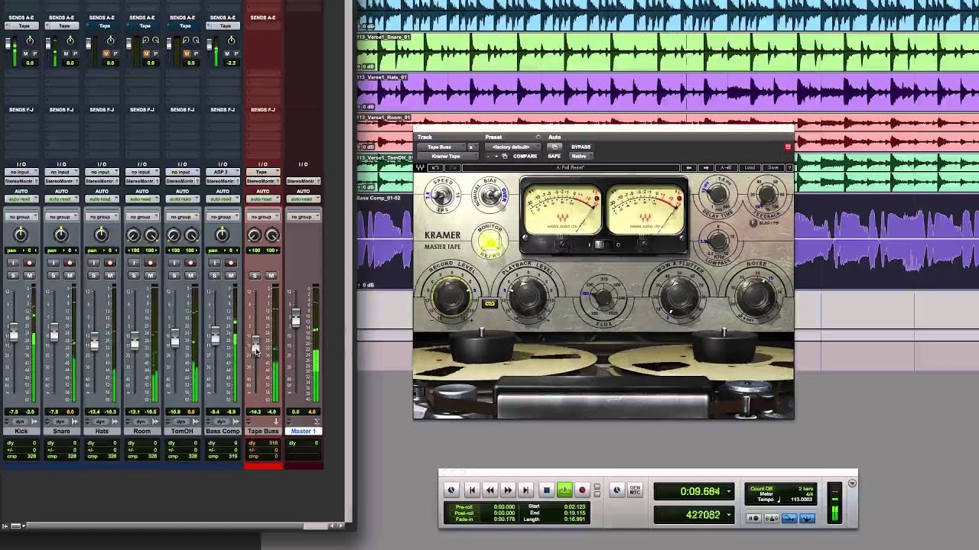The width and height of the screenshot is (979, 550).
Task: Open the plugin help question mark
Action: pyautogui.click(x=789, y=167)
